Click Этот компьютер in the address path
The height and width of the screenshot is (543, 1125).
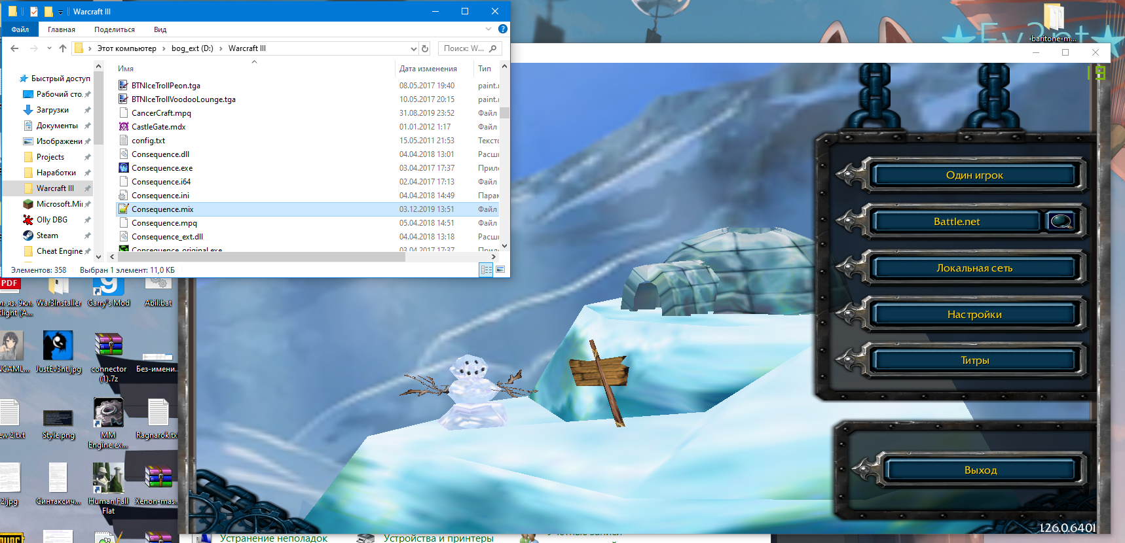point(127,48)
